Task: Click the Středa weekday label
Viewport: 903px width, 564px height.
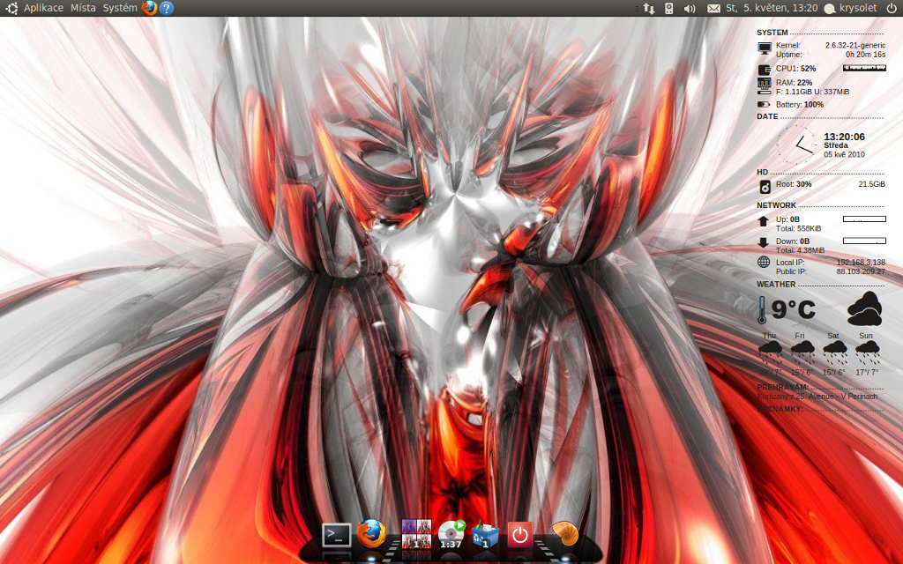Action: 836,145
